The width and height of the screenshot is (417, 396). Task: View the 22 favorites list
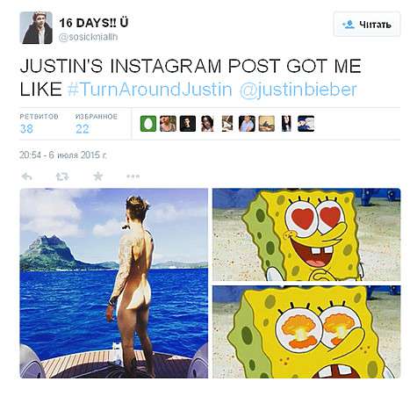click(97, 124)
